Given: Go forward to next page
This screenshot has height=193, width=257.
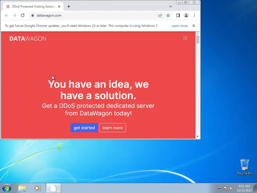Looking at the screenshot, I should click(15, 15).
